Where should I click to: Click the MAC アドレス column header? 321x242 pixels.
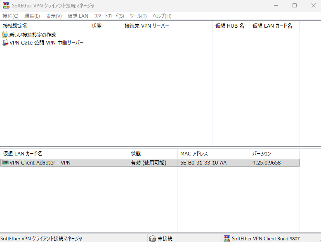point(194,154)
